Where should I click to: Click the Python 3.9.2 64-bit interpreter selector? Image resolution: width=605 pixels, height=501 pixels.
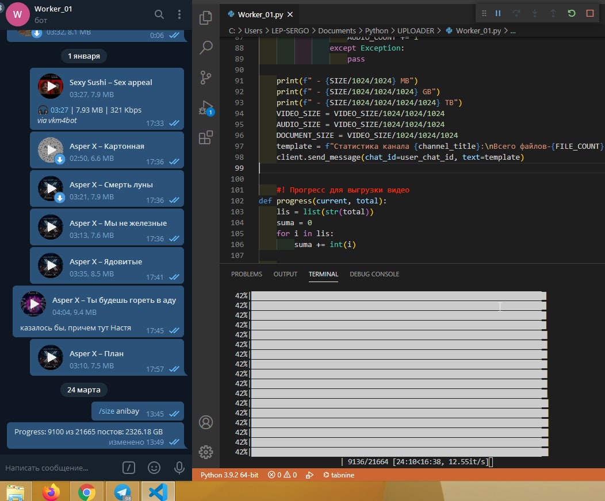(x=229, y=475)
